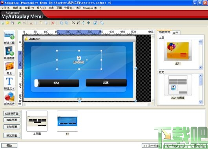Click the 按钮 button on the canvas
Image resolution: width=208 pixels, height=149 pixels.
[57, 83]
